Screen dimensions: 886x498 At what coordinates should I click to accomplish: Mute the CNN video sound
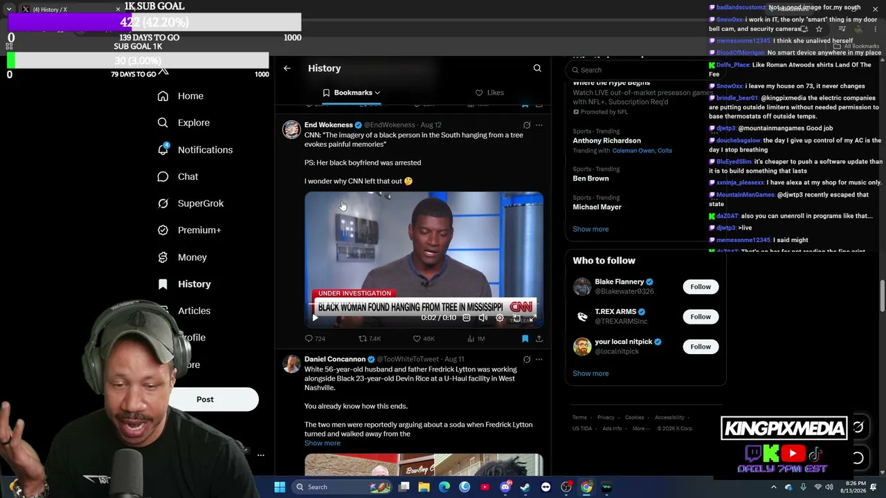[x=483, y=318]
